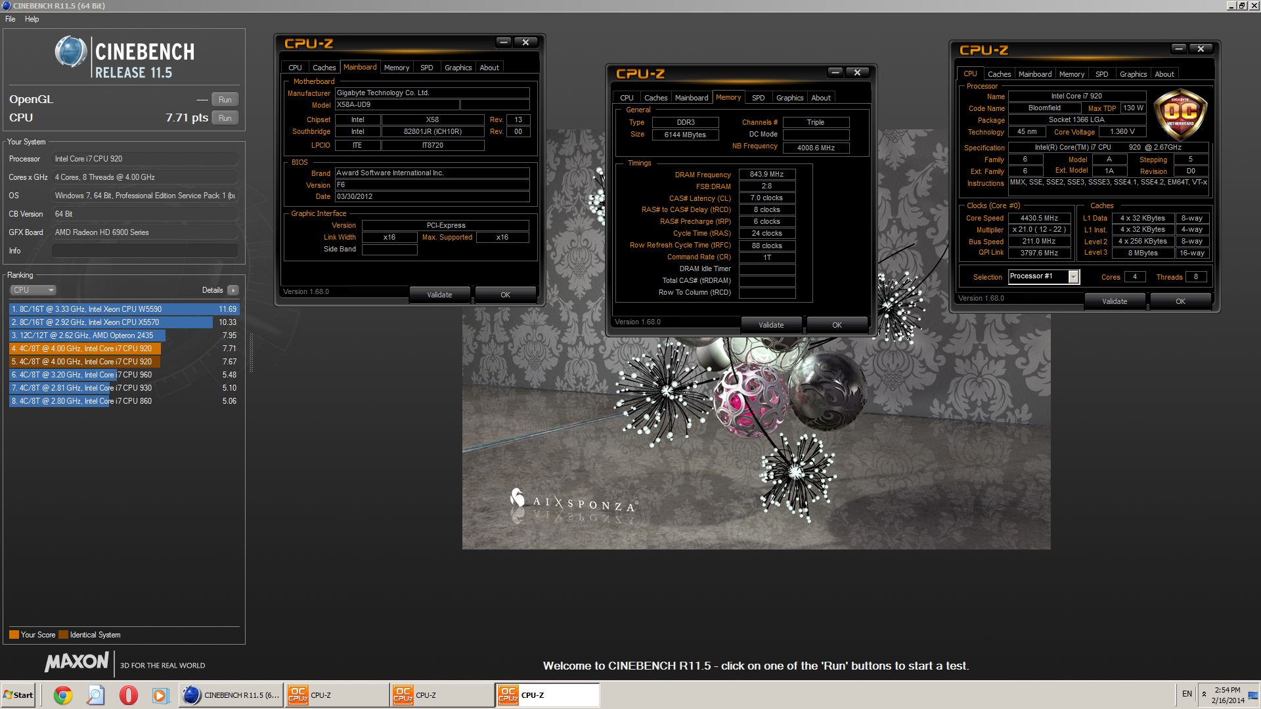Switch to first CPU-Z taskbar button
This screenshot has width=1261, height=709.
pos(337,695)
